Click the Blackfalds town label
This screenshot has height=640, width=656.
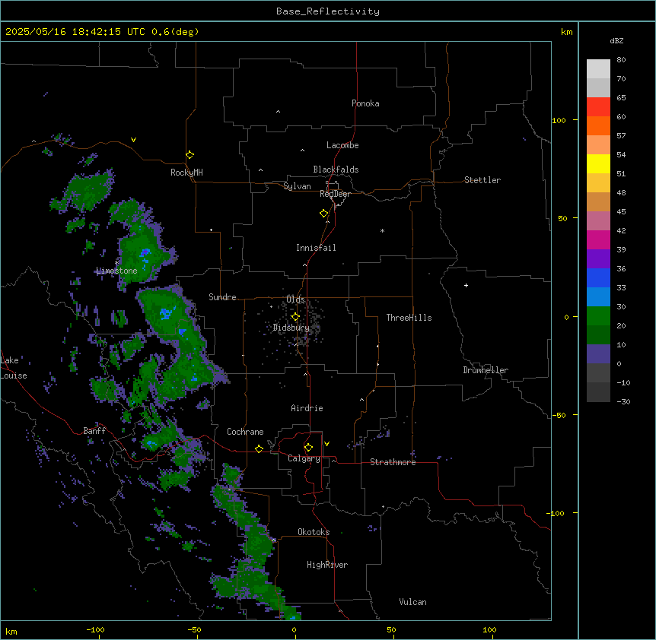point(336,170)
